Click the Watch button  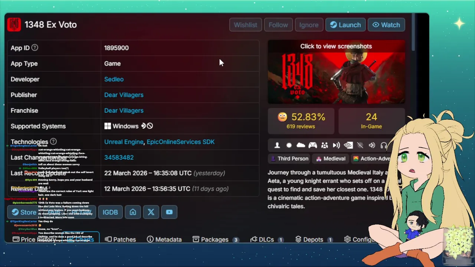(386, 25)
